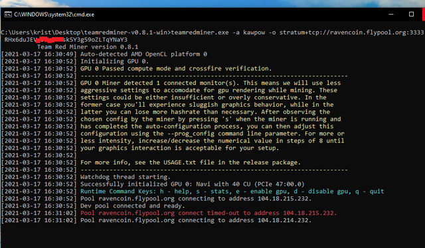
Task: Click the last line address 104.18.214.232
Action: tap(283, 220)
